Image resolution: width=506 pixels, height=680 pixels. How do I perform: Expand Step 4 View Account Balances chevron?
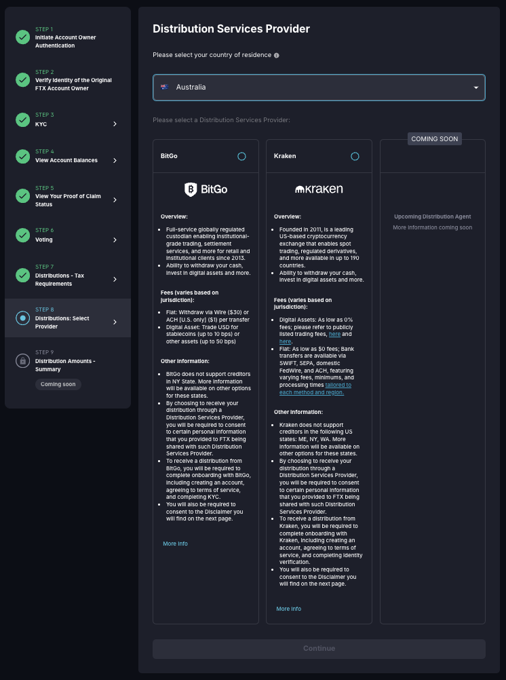point(115,161)
